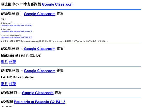Image resolution: width=142 pixels, height=107 pixels.
Task: Click the text 3. Pagtambalin at basahin
Action: click(x=11, y=35)
